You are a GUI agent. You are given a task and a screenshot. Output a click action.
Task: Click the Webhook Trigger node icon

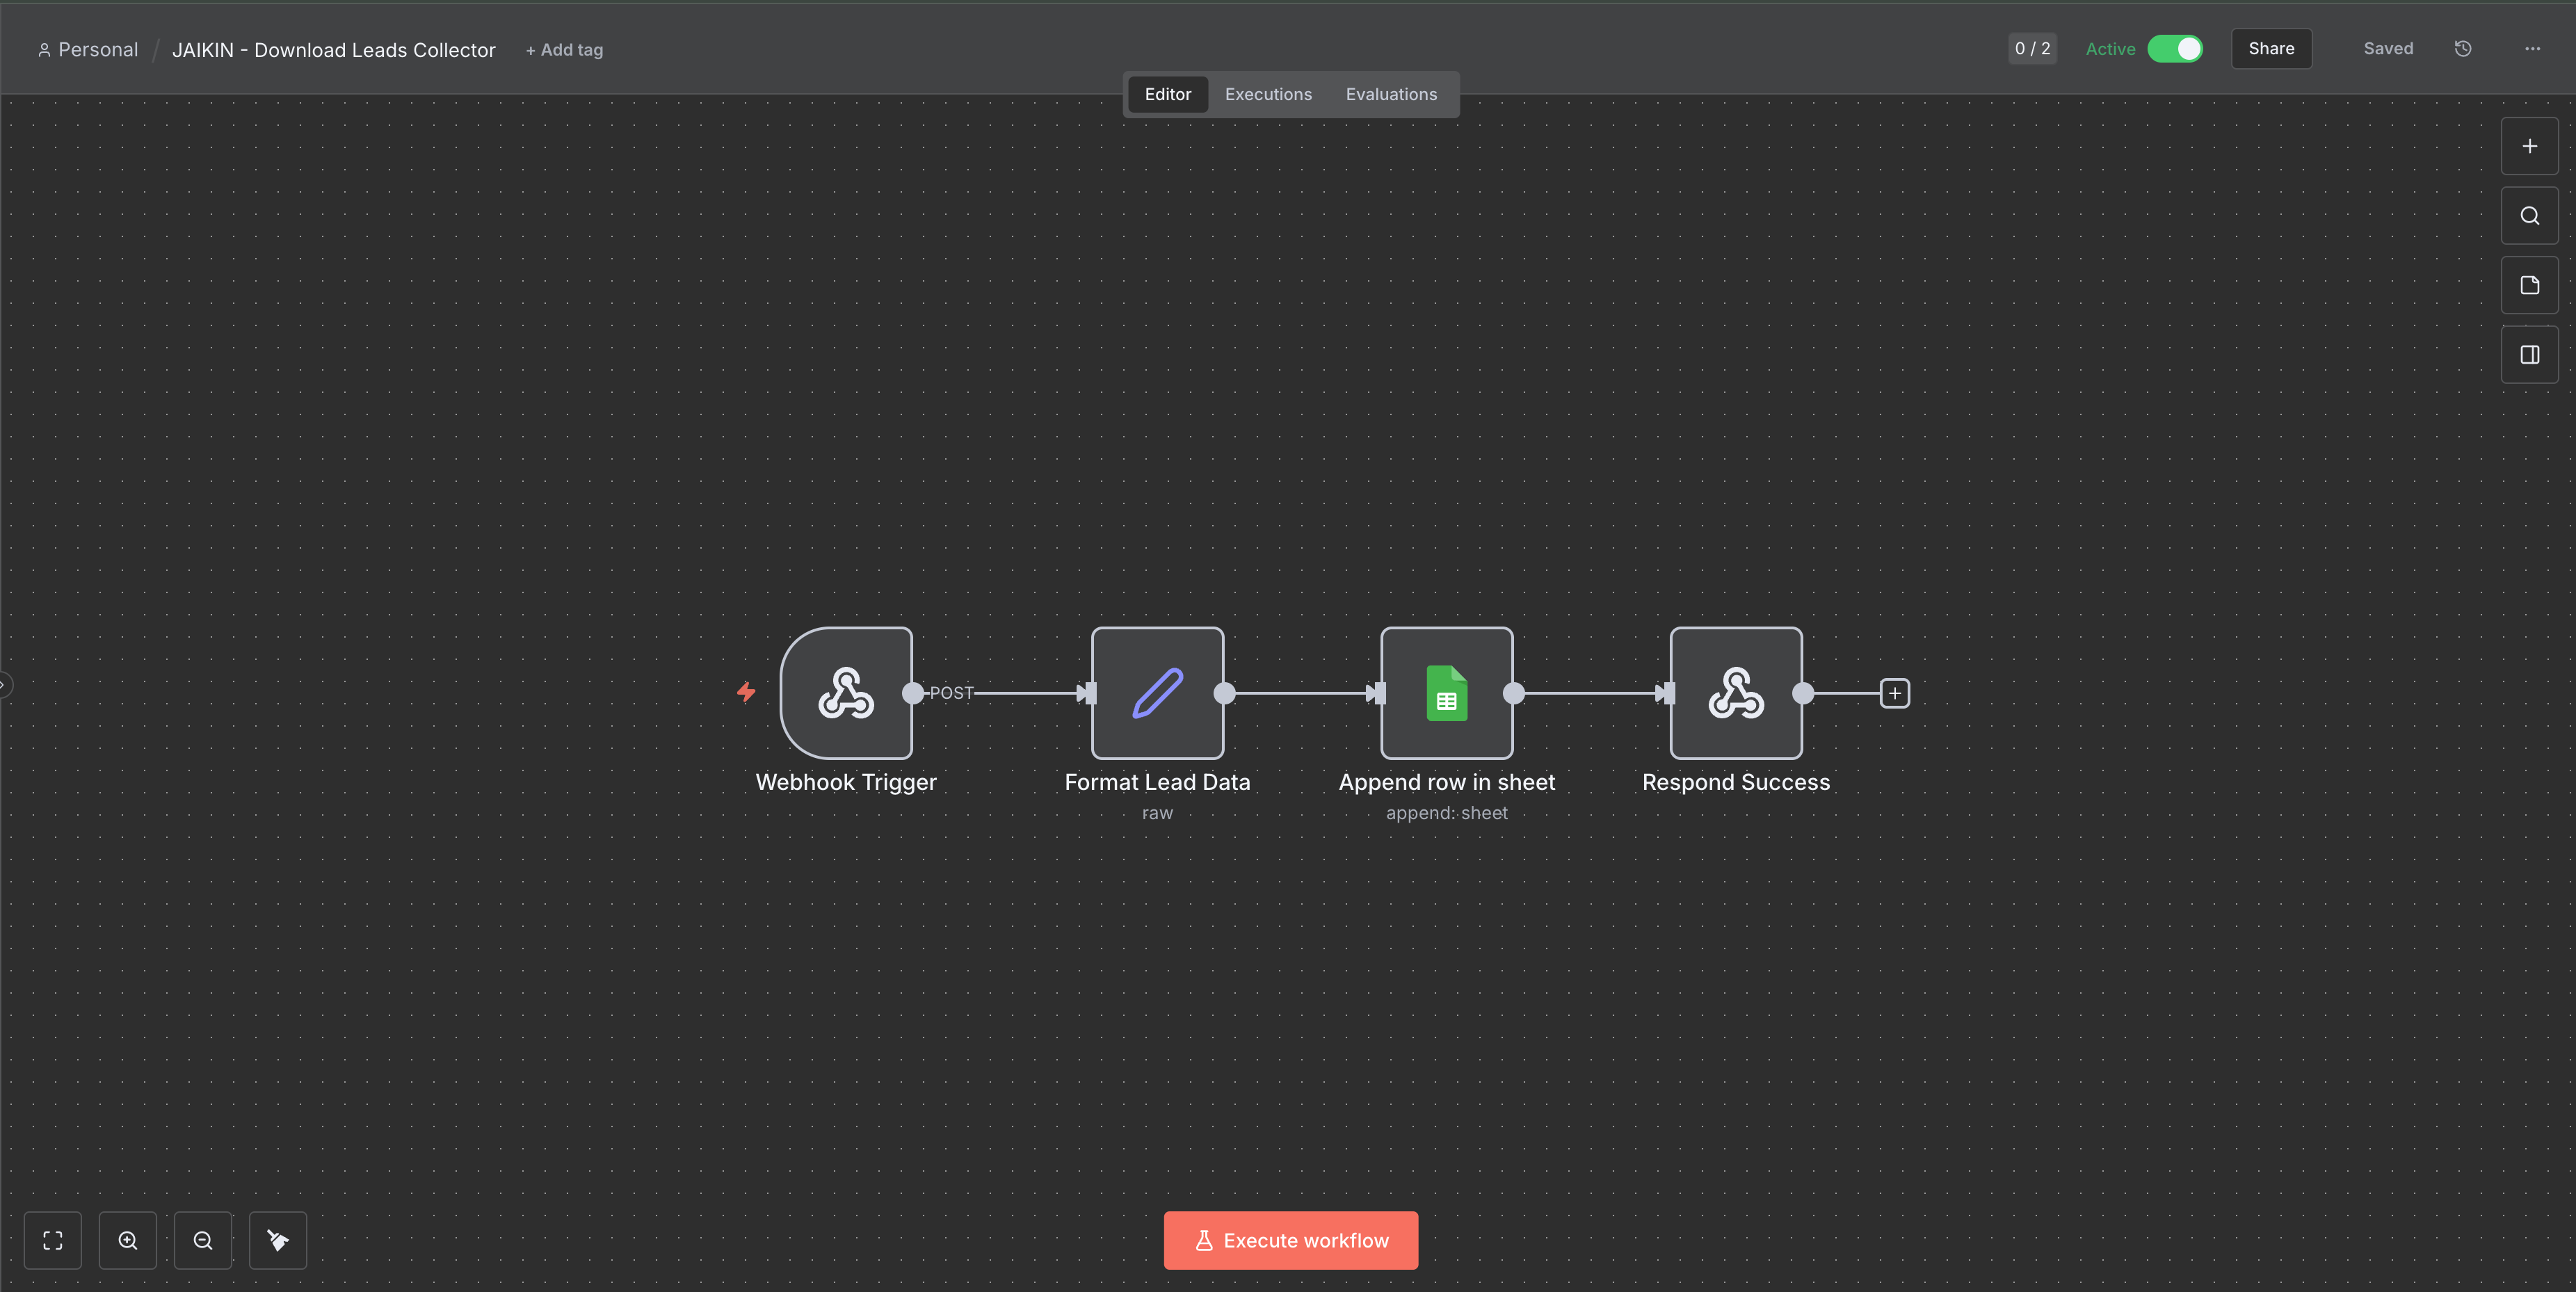(x=846, y=693)
